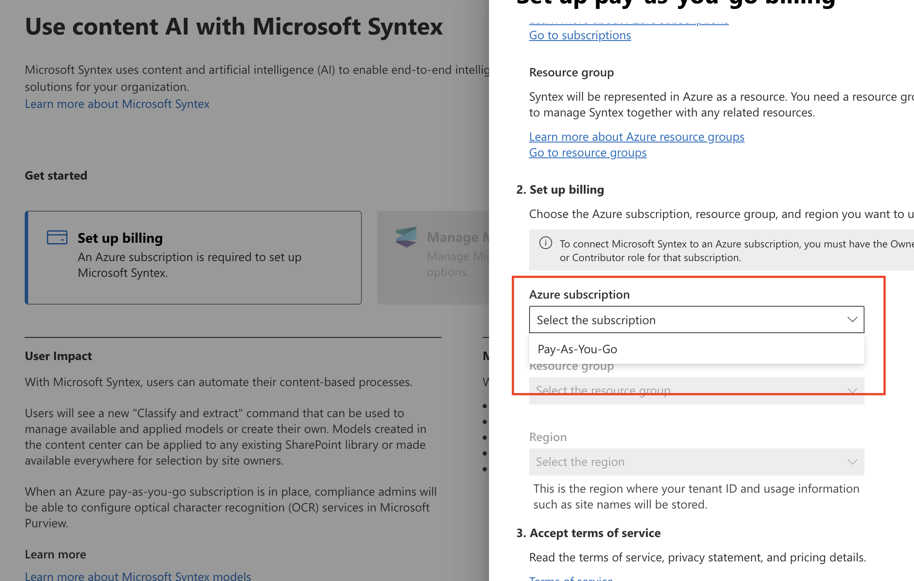Viewport: 914px width, 581px height.
Task: Open the Select the region dropdown
Action: click(696, 462)
